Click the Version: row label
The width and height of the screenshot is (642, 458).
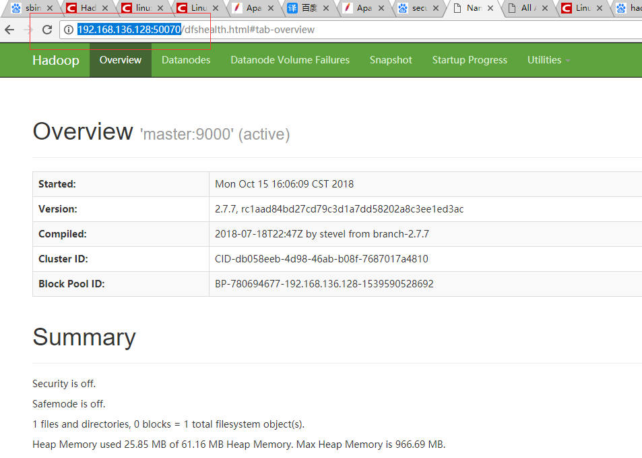point(58,209)
